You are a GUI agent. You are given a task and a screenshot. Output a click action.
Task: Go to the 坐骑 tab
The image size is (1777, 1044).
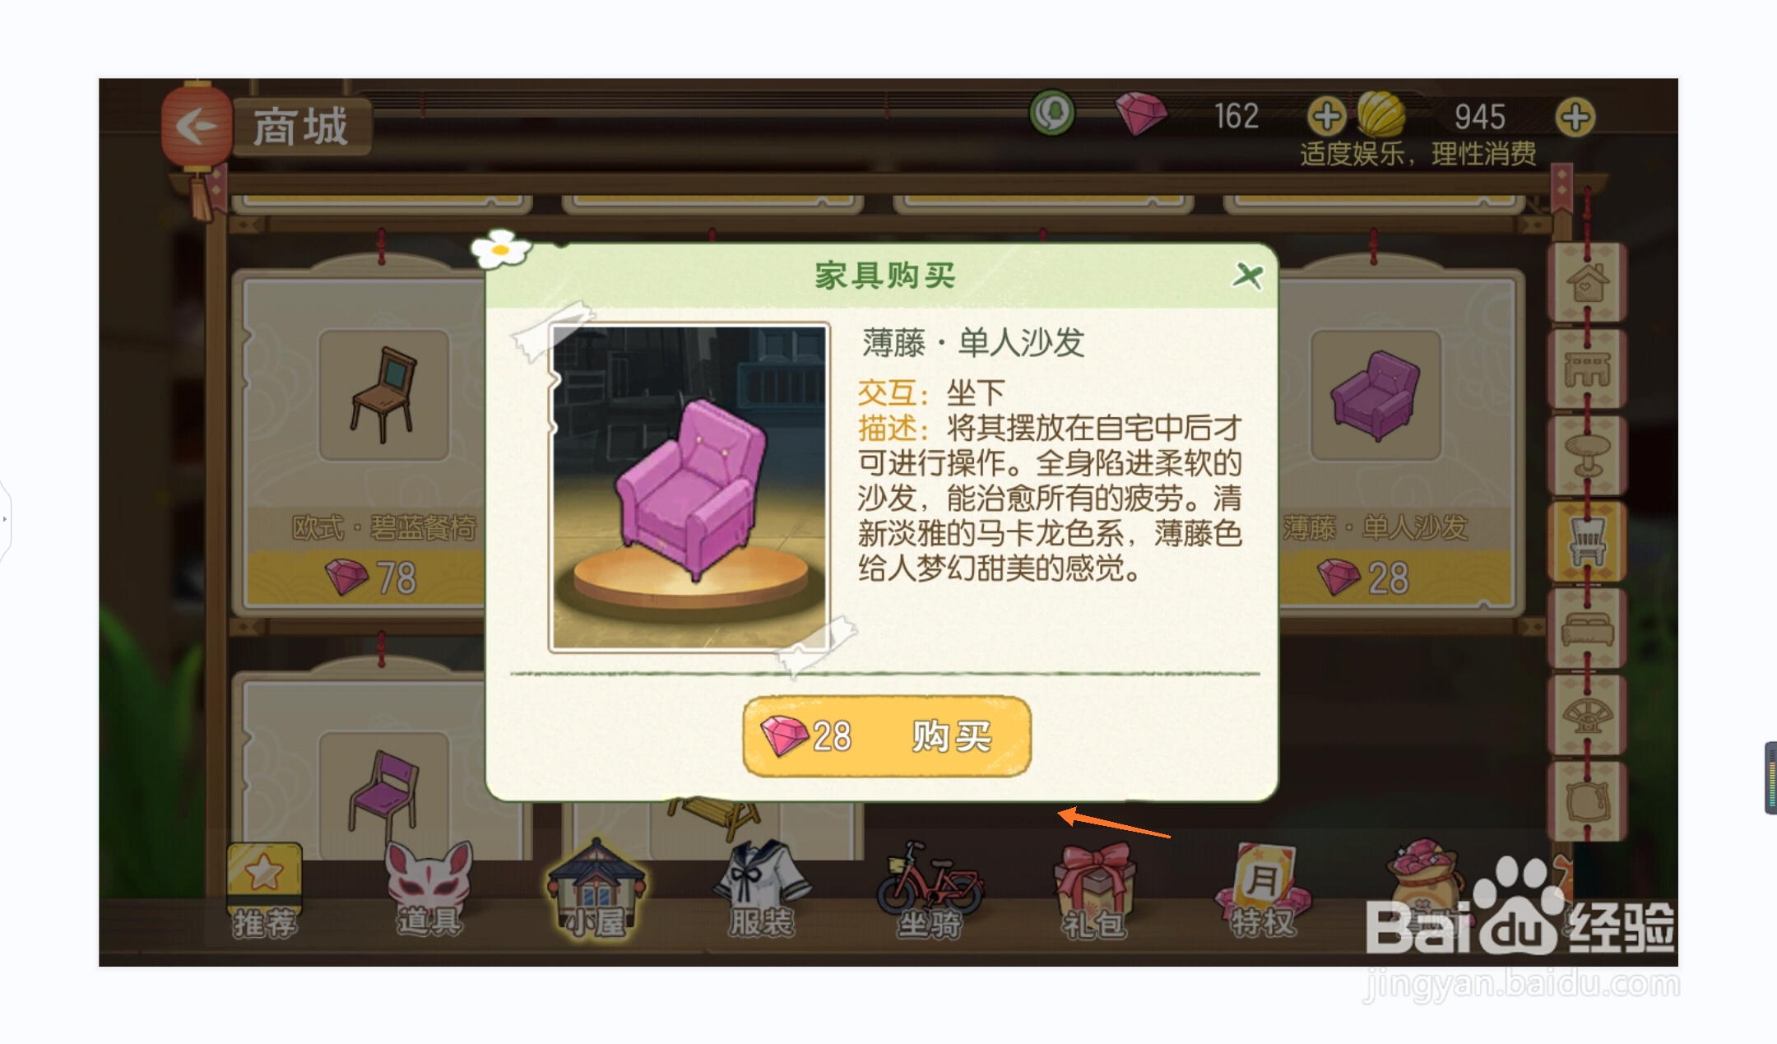(929, 891)
